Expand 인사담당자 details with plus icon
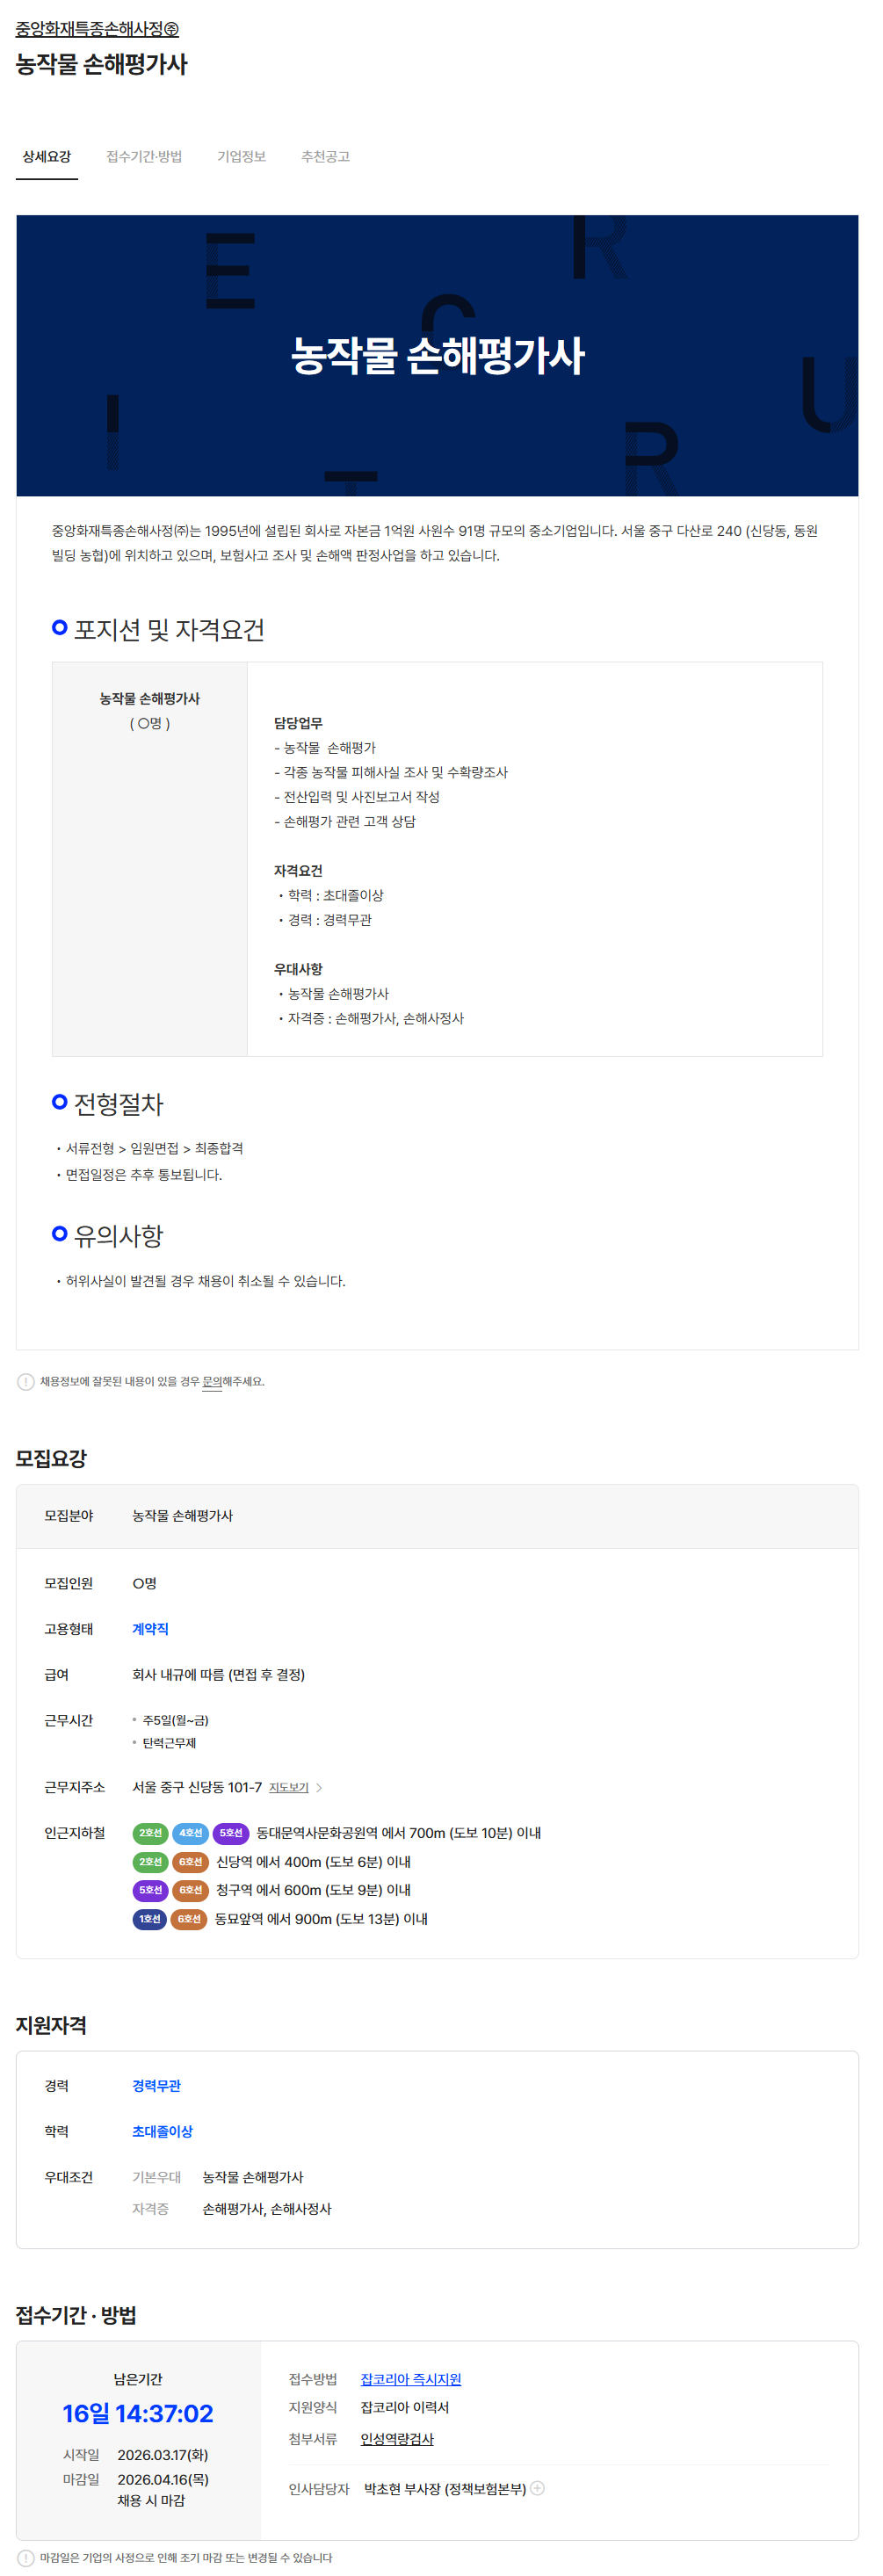This screenshot has width=883, height=2576. tap(538, 2488)
